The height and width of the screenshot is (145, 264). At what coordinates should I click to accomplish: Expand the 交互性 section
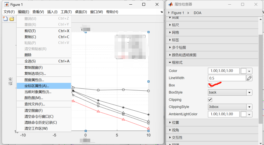pyautogui.click(x=212, y=137)
